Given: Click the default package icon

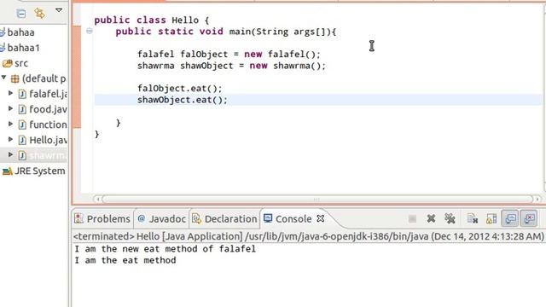Looking at the screenshot, I should pyautogui.click(x=15, y=79).
